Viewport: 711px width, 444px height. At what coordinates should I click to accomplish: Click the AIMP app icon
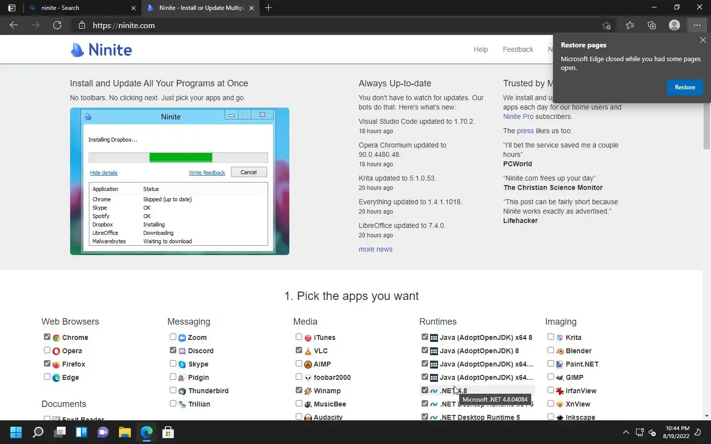(308, 365)
